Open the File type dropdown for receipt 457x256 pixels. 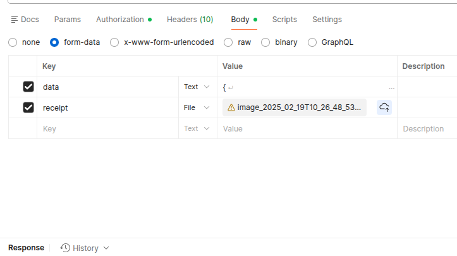[x=197, y=107]
